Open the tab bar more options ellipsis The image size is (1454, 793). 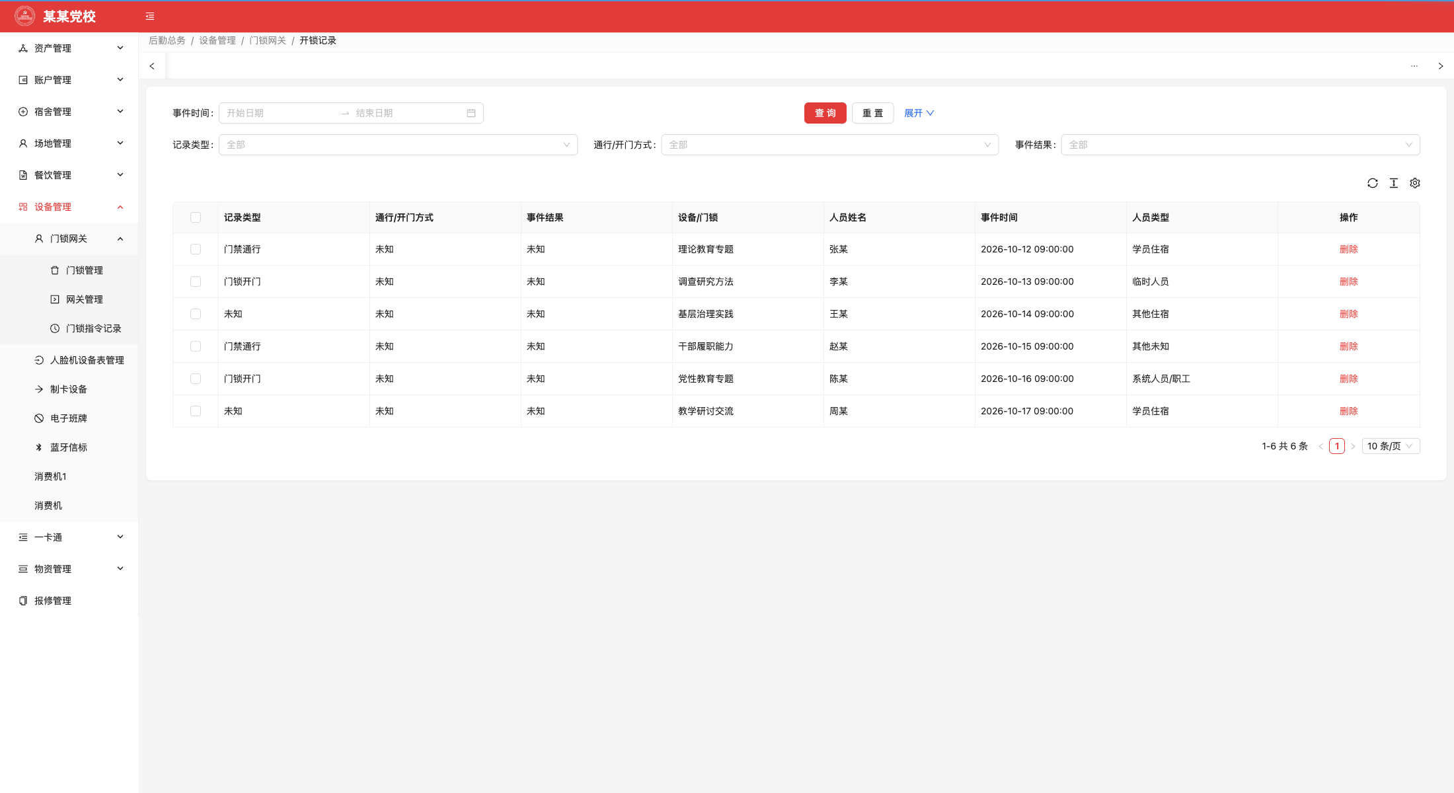pos(1414,66)
